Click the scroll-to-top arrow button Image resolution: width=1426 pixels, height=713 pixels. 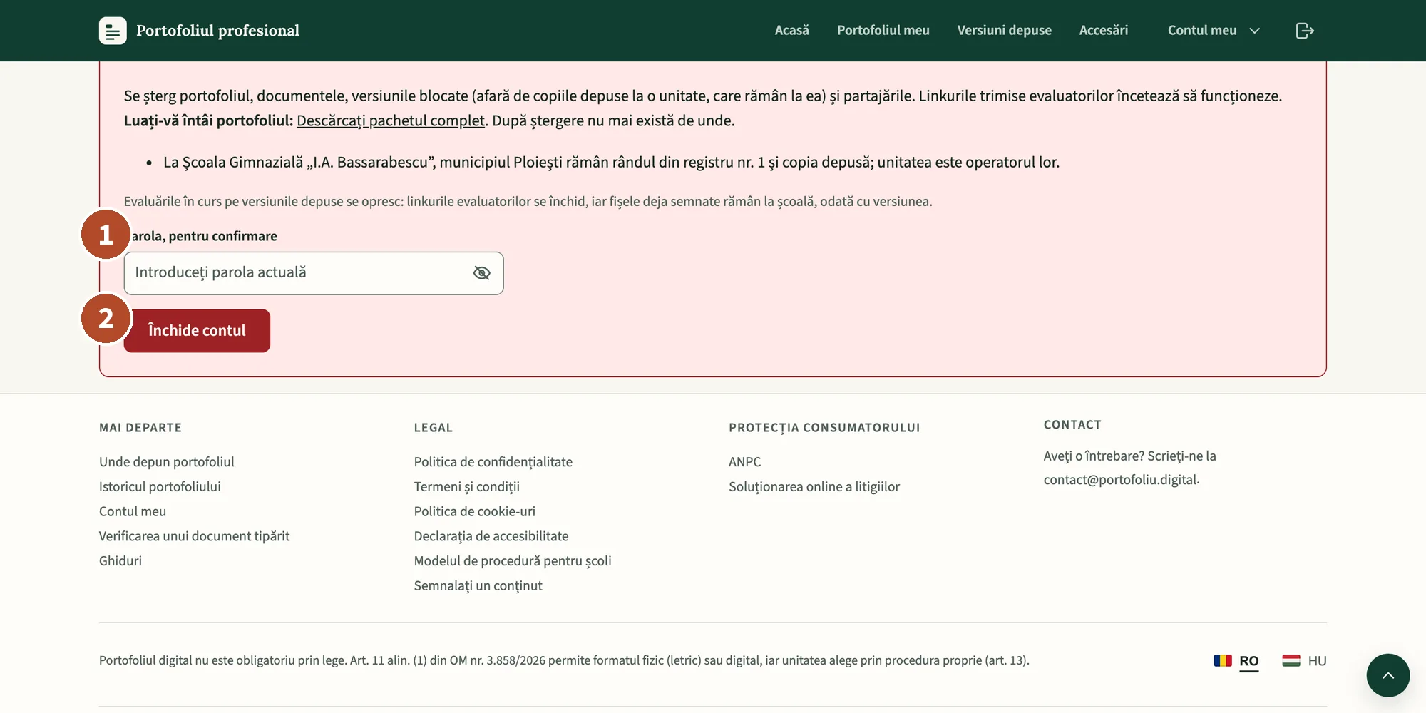coord(1388,675)
